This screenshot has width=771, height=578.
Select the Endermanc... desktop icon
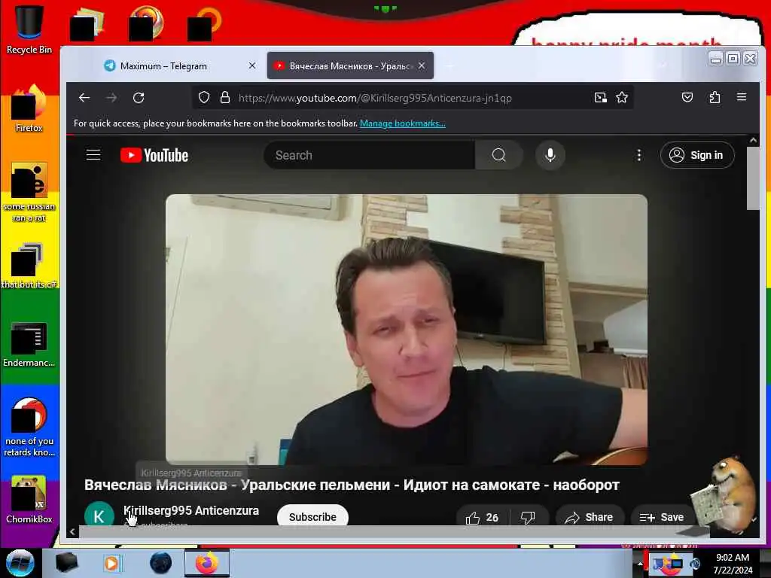click(29, 344)
